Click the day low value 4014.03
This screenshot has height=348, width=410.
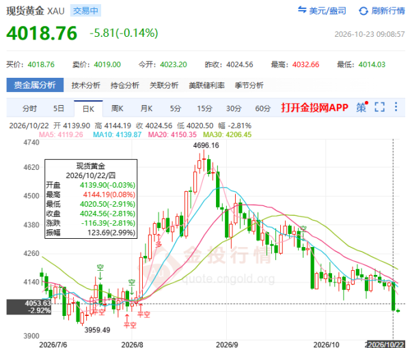tap(372, 65)
